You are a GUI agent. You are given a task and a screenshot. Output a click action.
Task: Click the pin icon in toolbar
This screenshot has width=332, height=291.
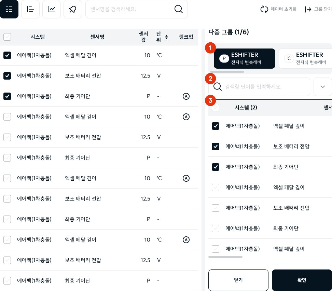click(73, 9)
